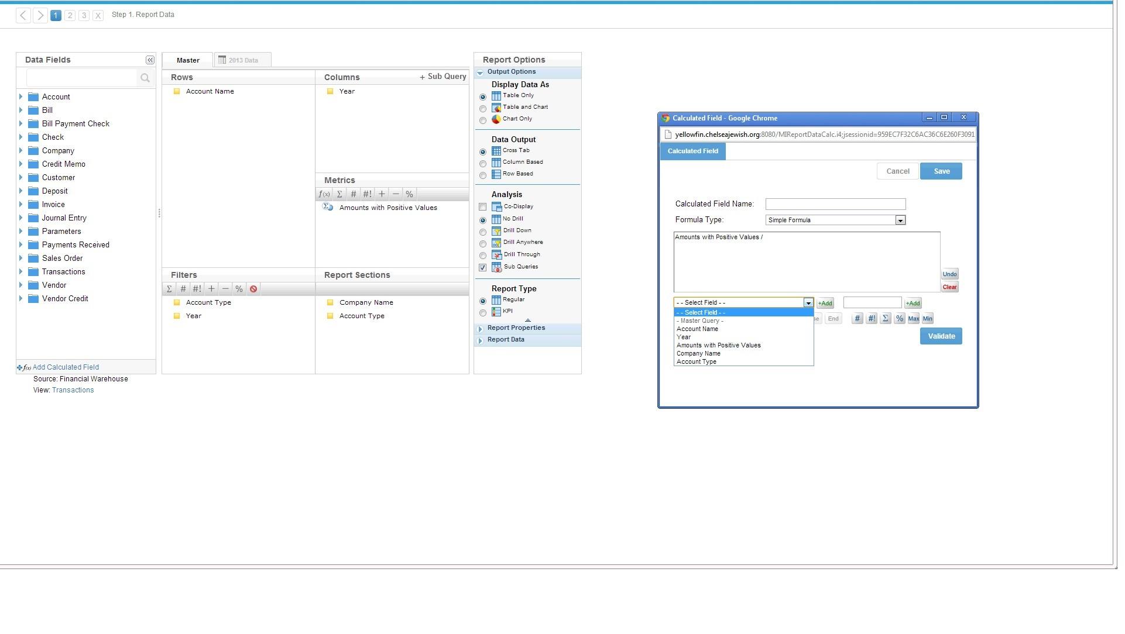Choose Amounts with Positive Values from list
The height and width of the screenshot is (634, 1125).
(x=718, y=346)
